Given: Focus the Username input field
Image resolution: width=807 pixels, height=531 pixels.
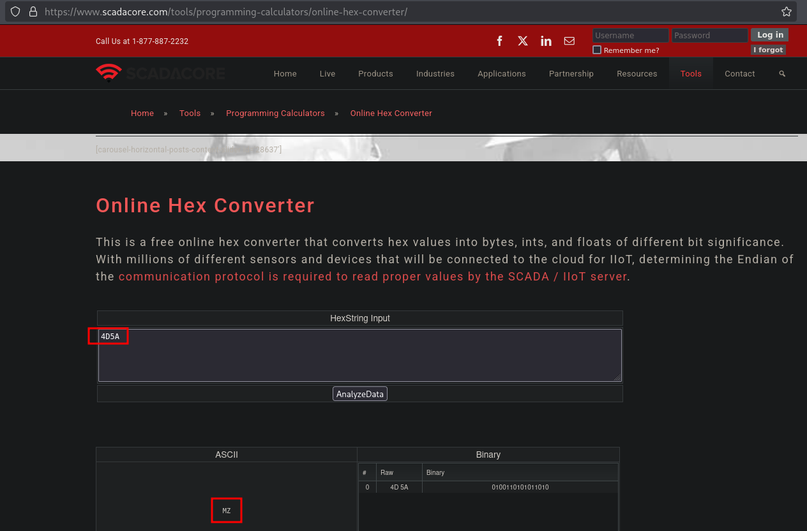Looking at the screenshot, I should click(630, 36).
